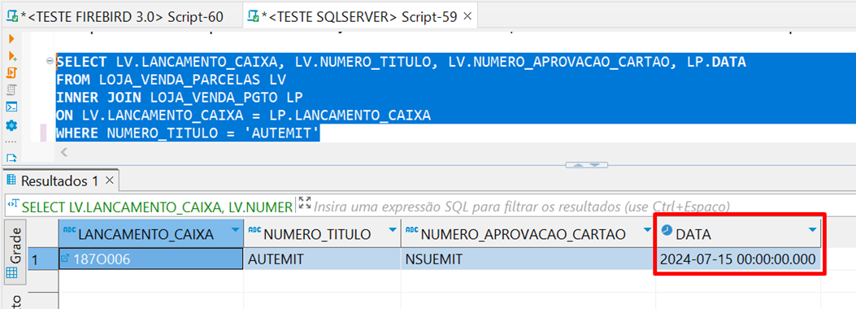
Task: Place cursor on WHERE NUMERO_TITULO = 'AUTEMIT' line
Action: click(x=187, y=133)
